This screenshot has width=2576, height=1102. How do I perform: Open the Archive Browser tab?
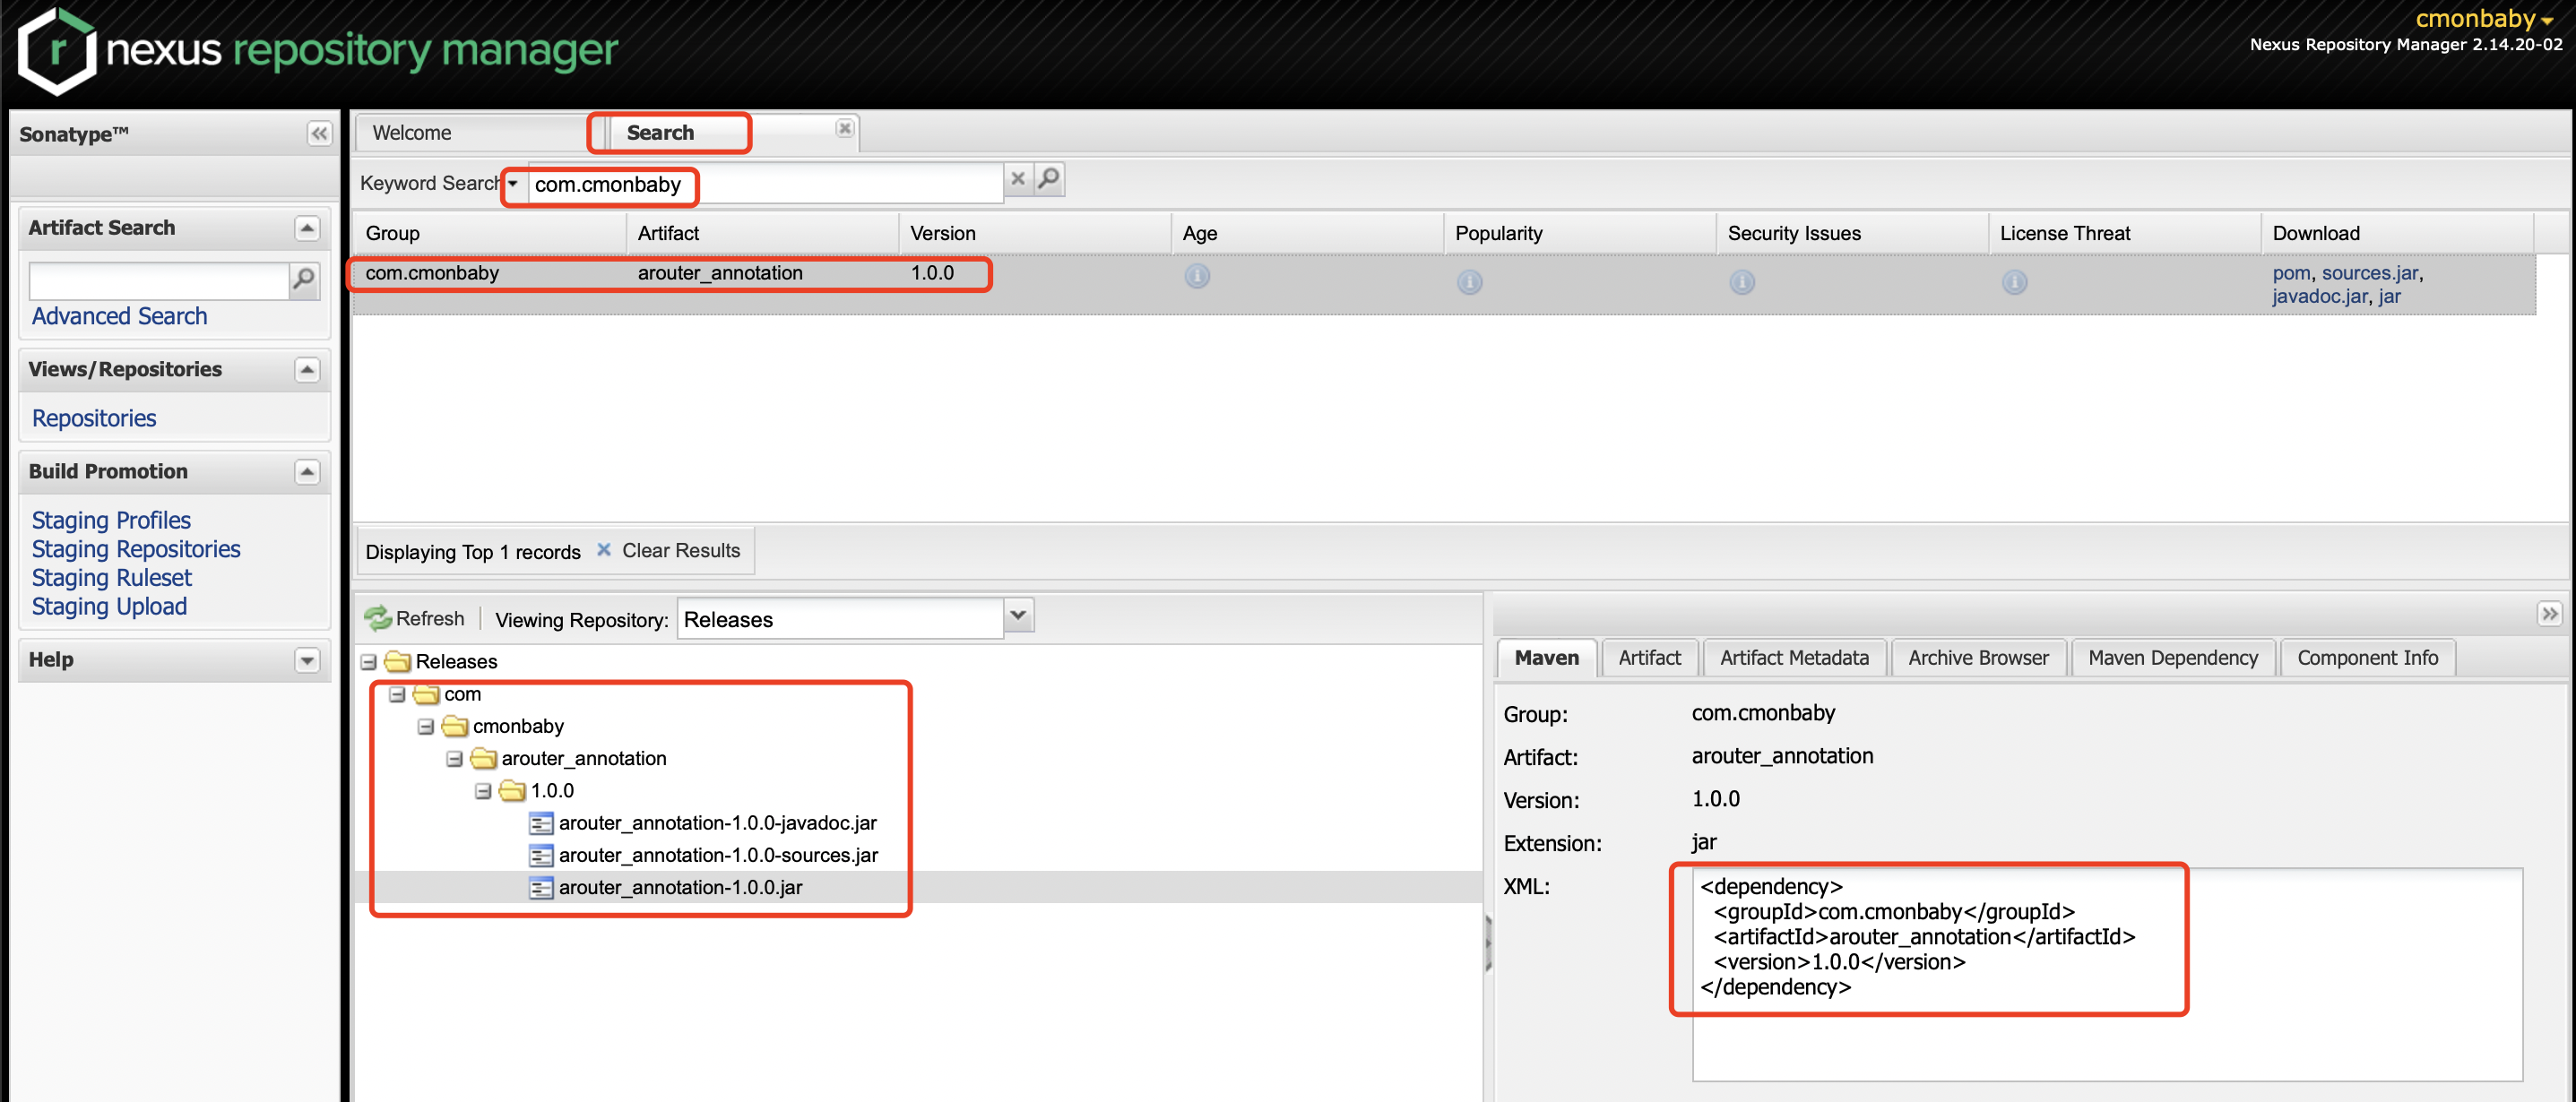(x=1978, y=658)
